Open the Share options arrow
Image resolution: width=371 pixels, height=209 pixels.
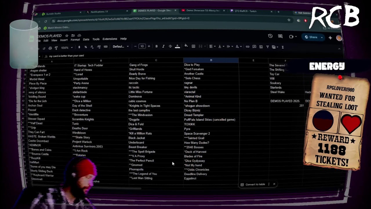coord(322,37)
